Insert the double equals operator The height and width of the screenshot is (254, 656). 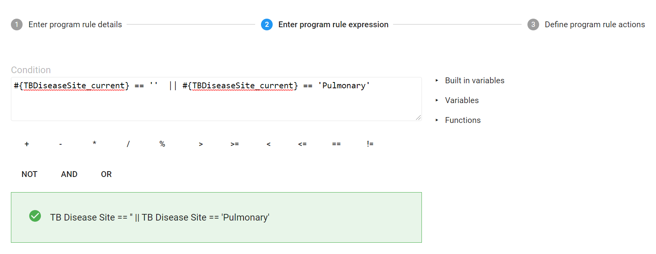pyautogui.click(x=336, y=144)
